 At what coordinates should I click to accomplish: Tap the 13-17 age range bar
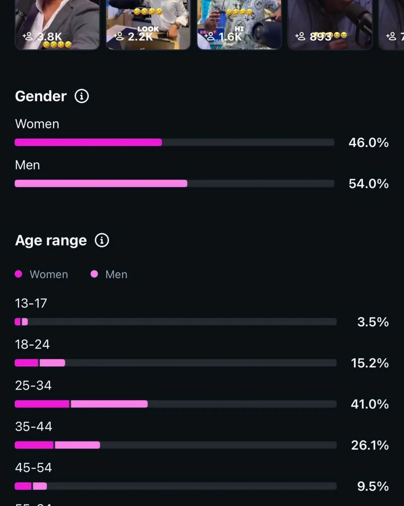pos(175,322)
